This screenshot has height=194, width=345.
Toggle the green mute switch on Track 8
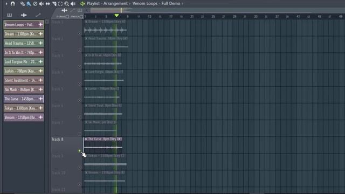click(79, 151)
